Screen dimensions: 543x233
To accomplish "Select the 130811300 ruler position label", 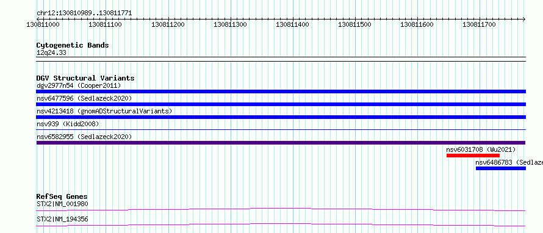I will [x=230, y=24].
